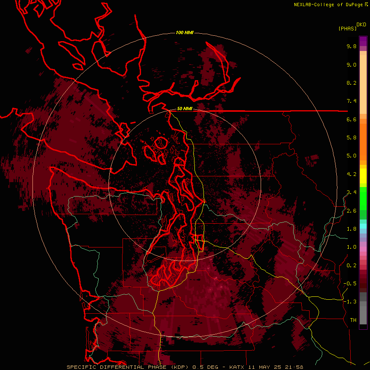
Task: Click the SPECIFIC DIFFERENTIAL PHASE (KDP) caption
Action: 128,367
